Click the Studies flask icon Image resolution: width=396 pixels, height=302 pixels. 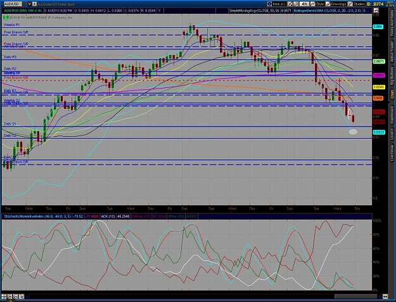click(x=350, y=4)
